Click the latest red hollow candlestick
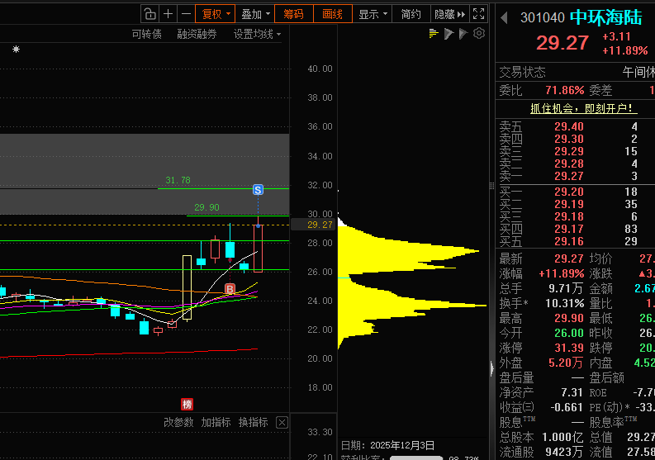This screenshot has width=655, height=460. click(x=259, y=249)
